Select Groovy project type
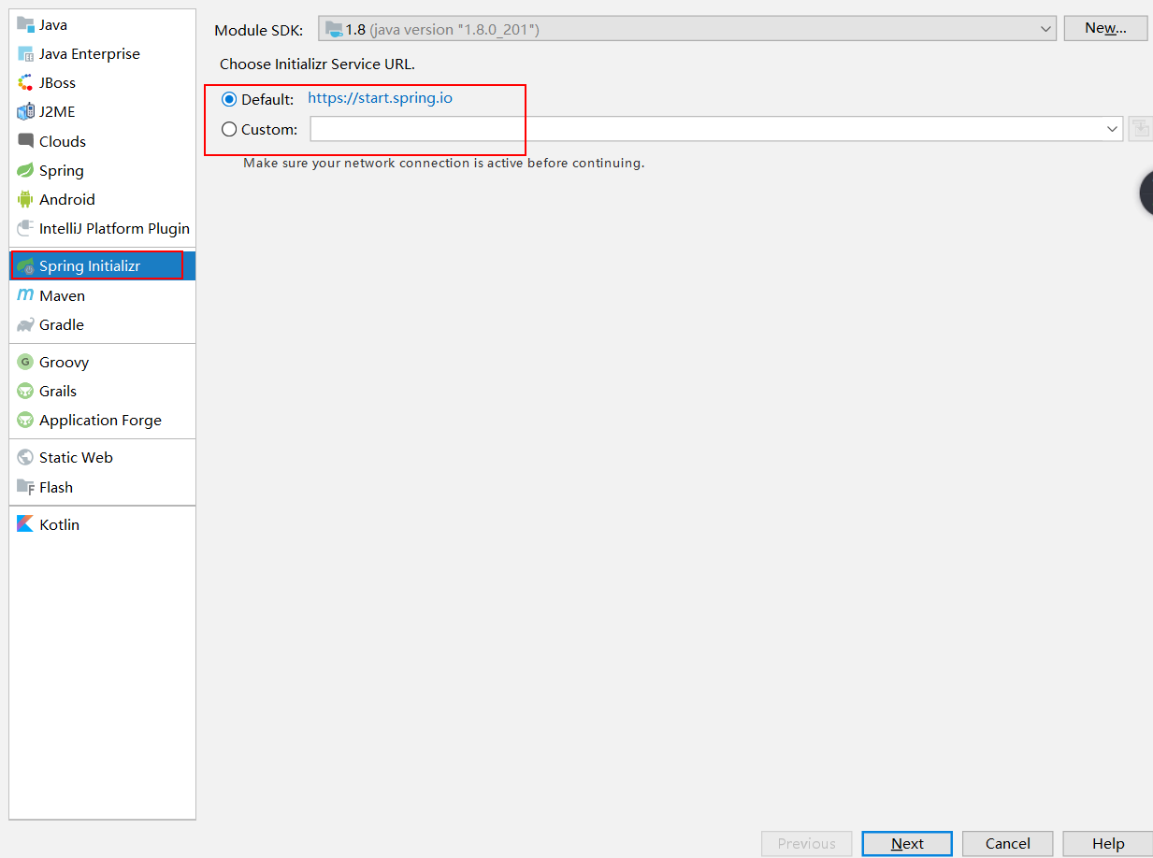Image resolution: width=1153 pixels, height=858 pixels. (x=103, y=362)
